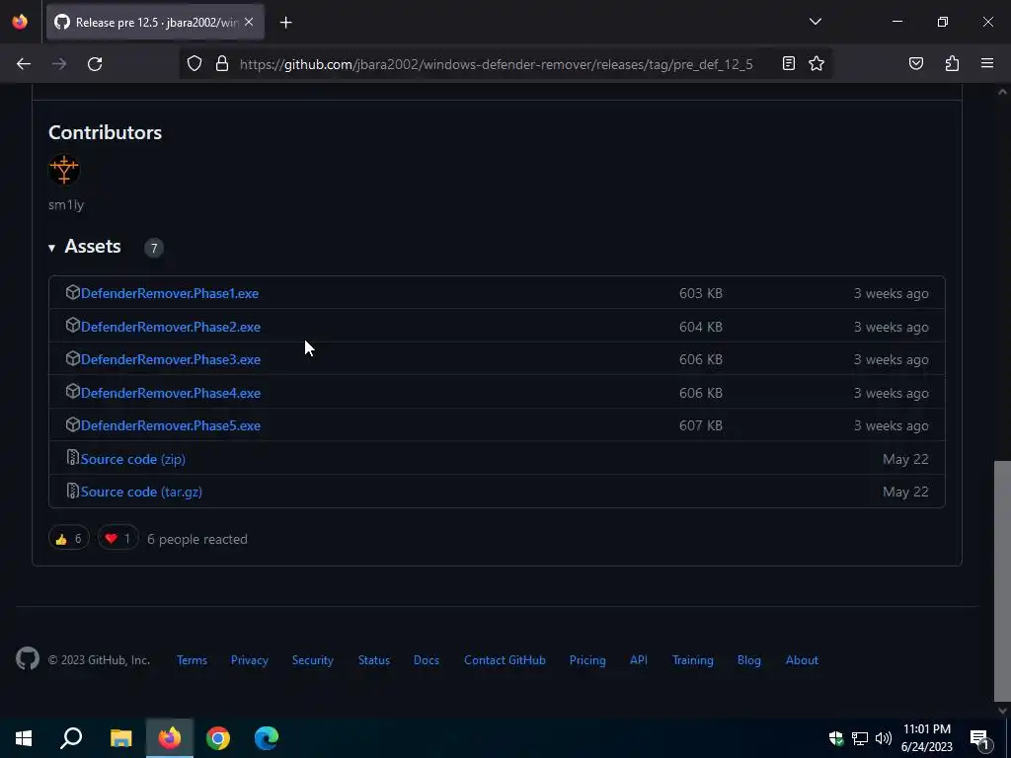1011x758 pixels.
Task: Open Pricing footer link
Action: click(x=586, y=660)
